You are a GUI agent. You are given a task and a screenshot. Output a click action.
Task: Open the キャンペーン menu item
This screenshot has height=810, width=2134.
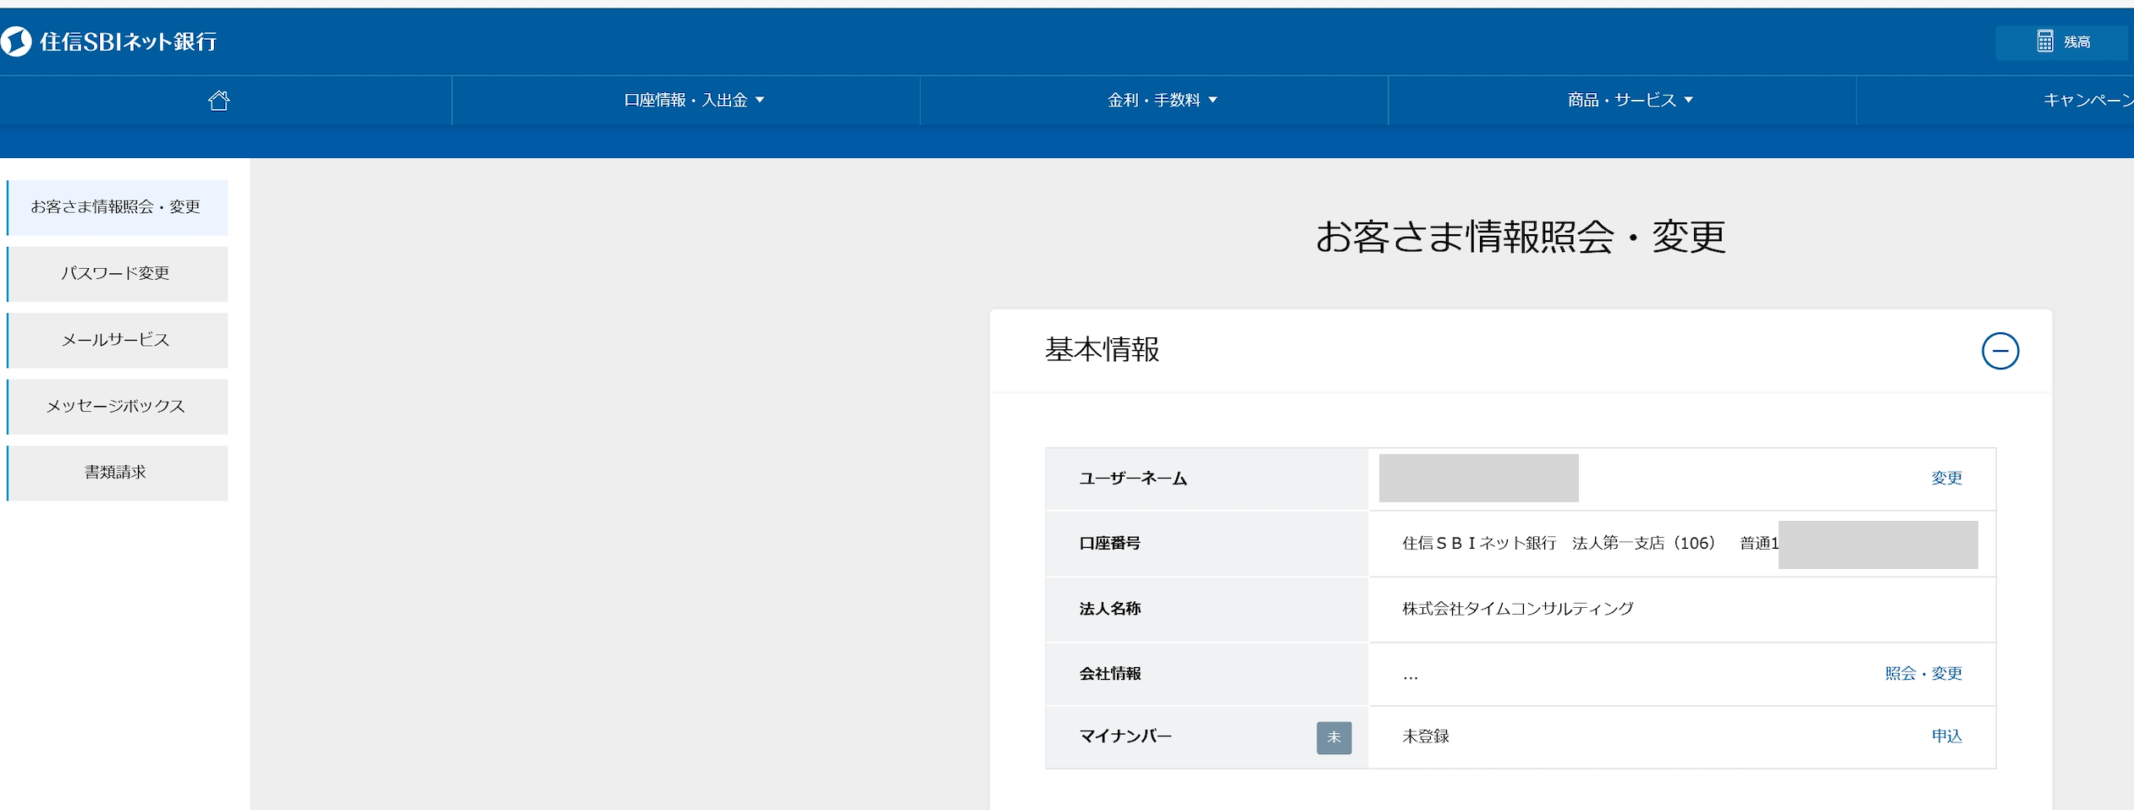coord(2088,100)
